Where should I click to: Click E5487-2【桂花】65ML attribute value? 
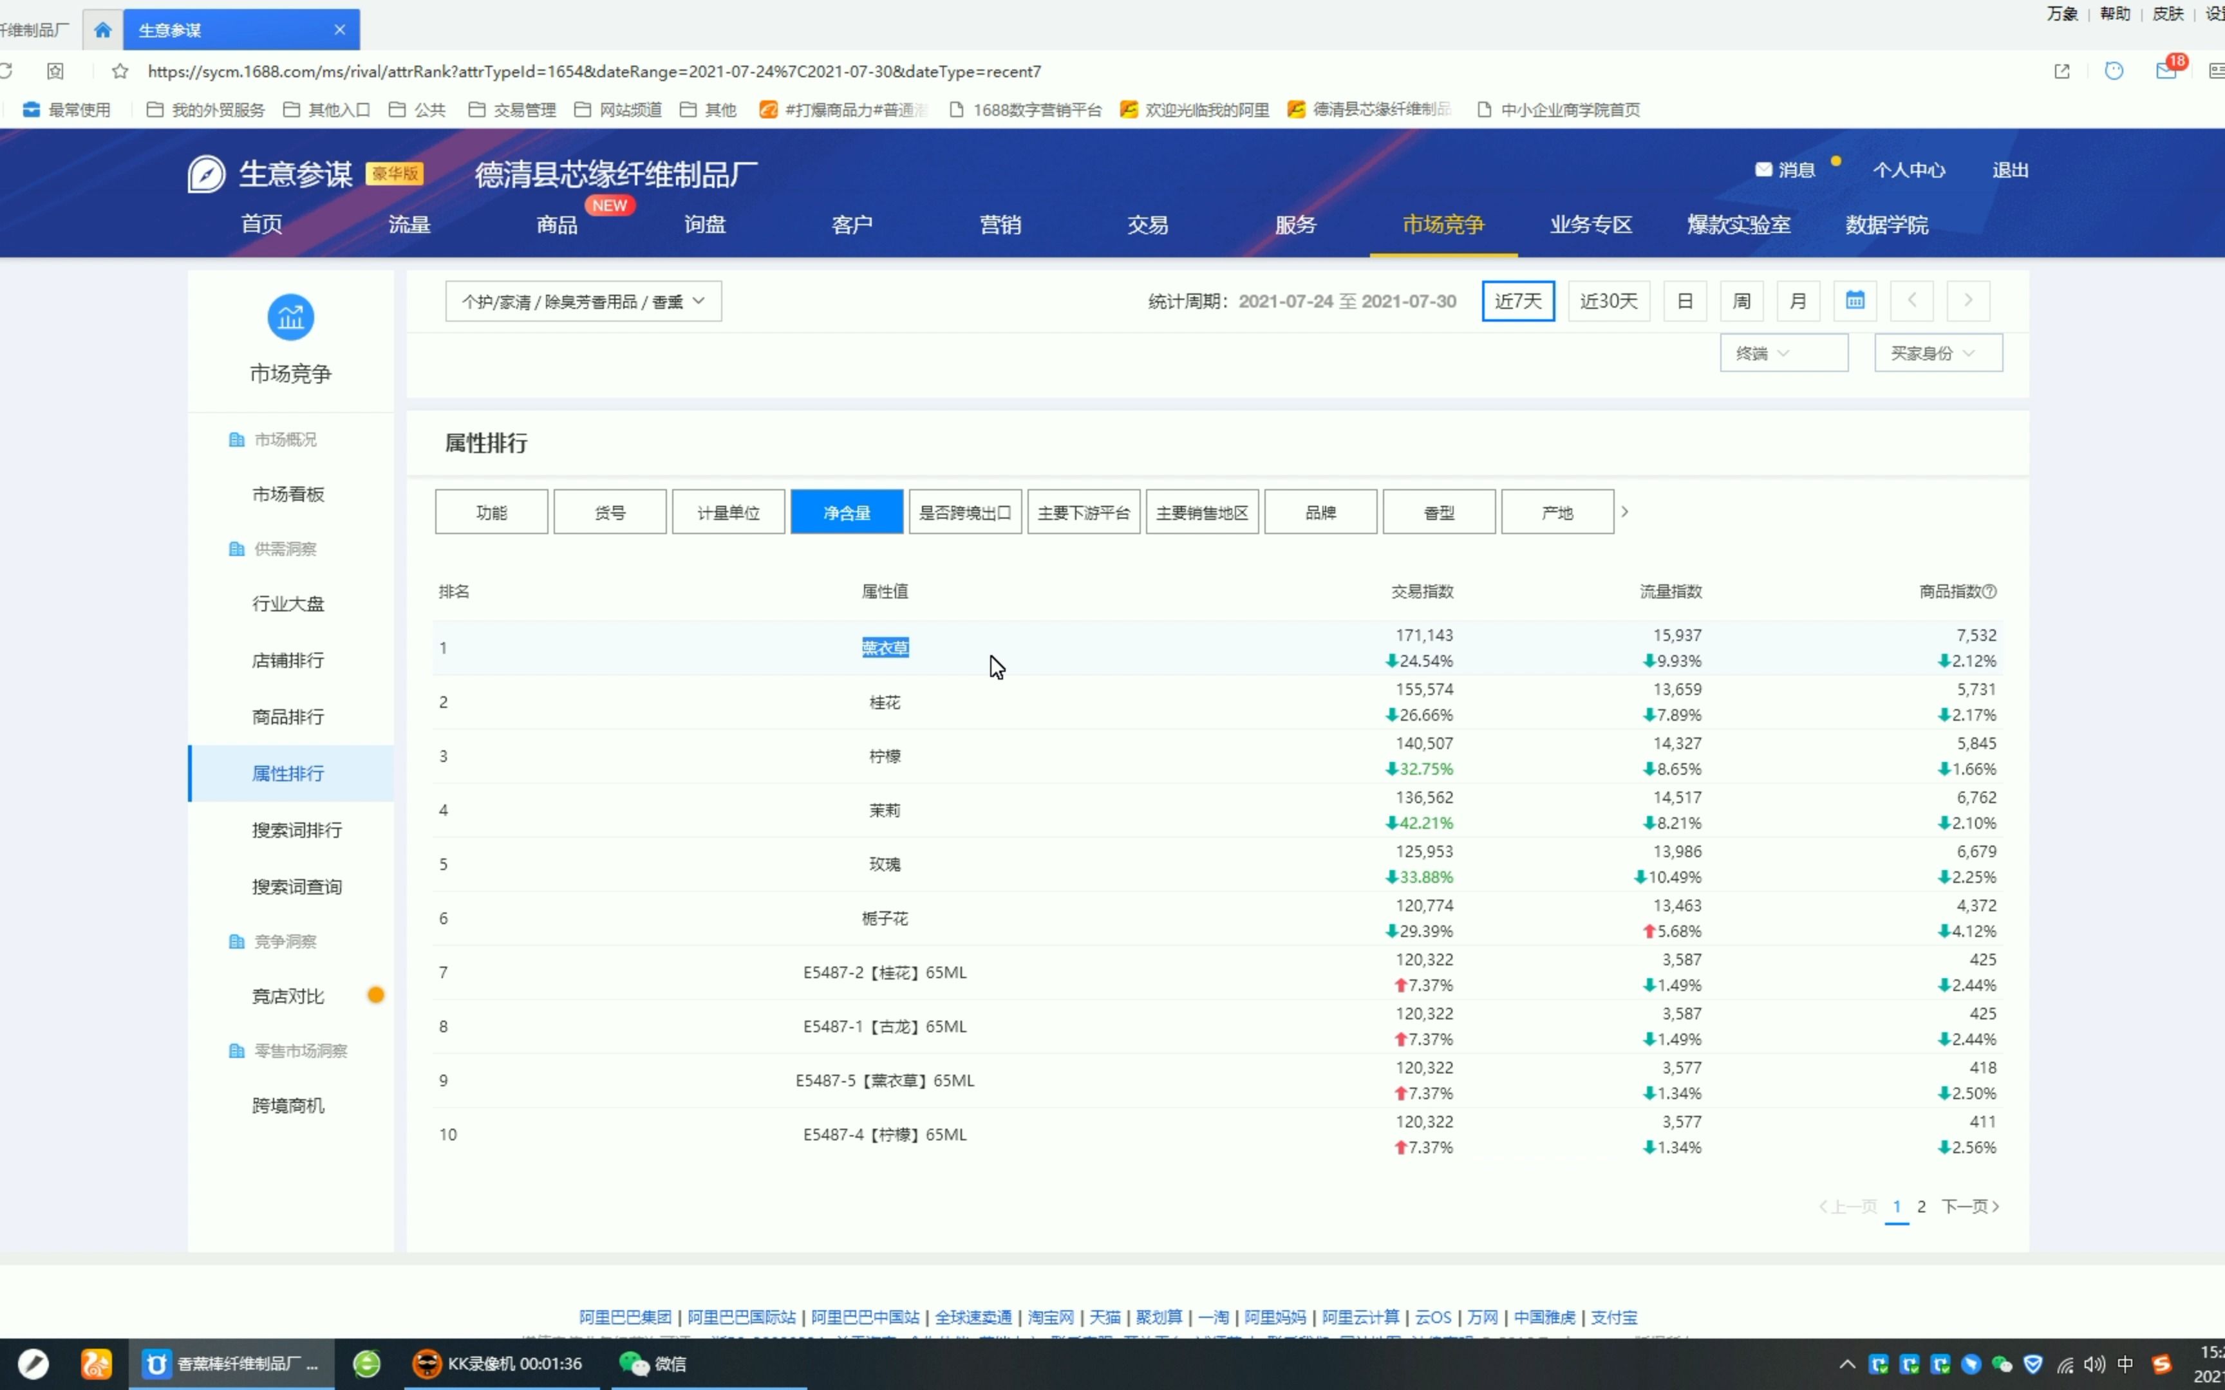click(885, 972)
